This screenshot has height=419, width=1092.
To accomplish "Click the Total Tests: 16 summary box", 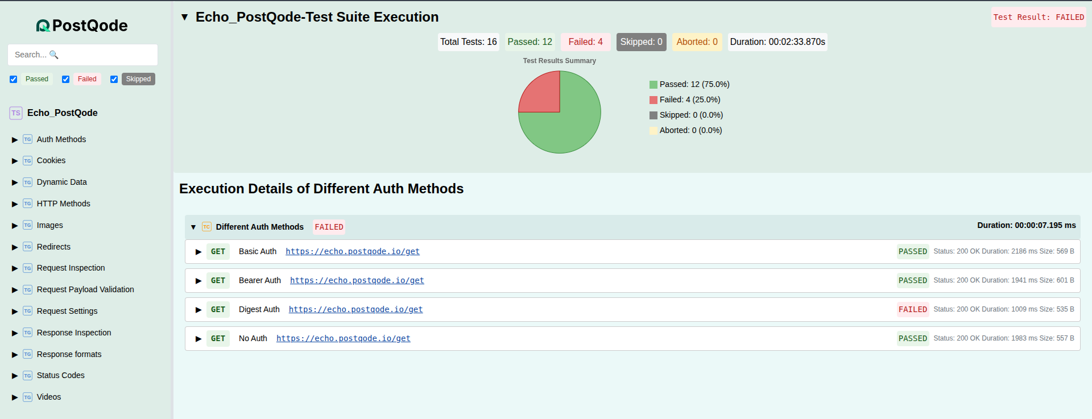I will click(x=469, y=42).
